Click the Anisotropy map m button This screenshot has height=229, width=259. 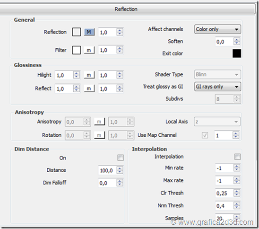point(99,122)
